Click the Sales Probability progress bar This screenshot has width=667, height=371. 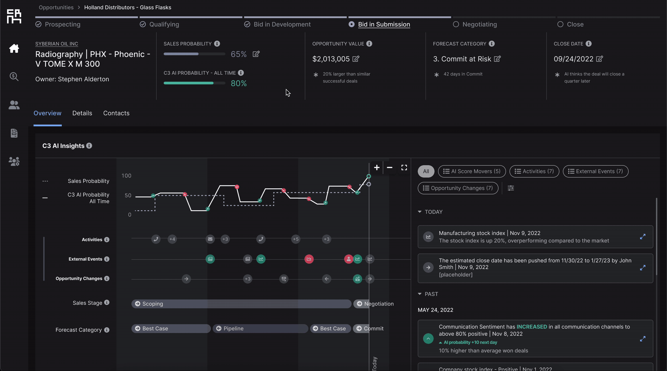(194, 54)
